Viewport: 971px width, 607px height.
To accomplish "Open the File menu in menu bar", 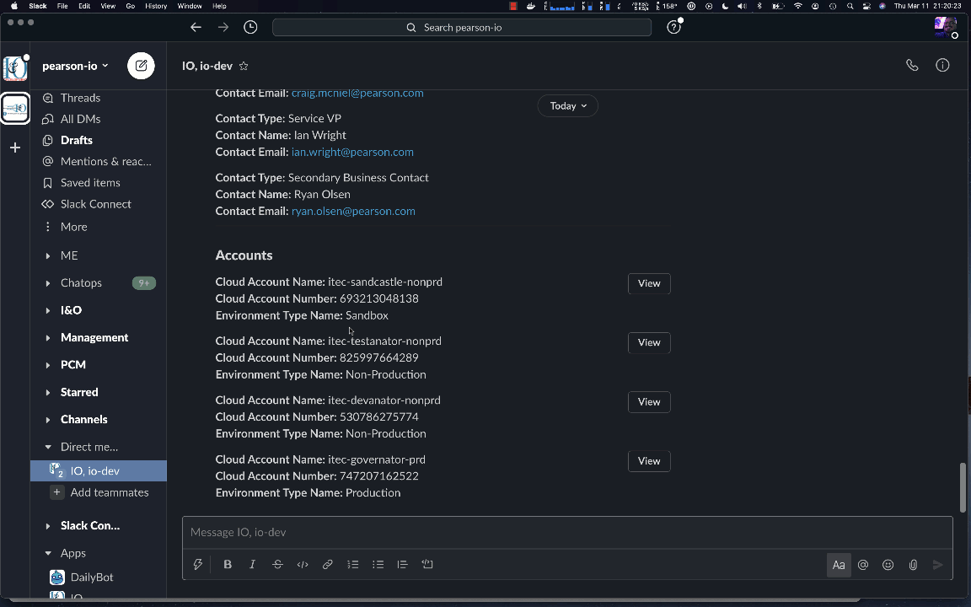I will pyautogui.click(x=62, y=6).
